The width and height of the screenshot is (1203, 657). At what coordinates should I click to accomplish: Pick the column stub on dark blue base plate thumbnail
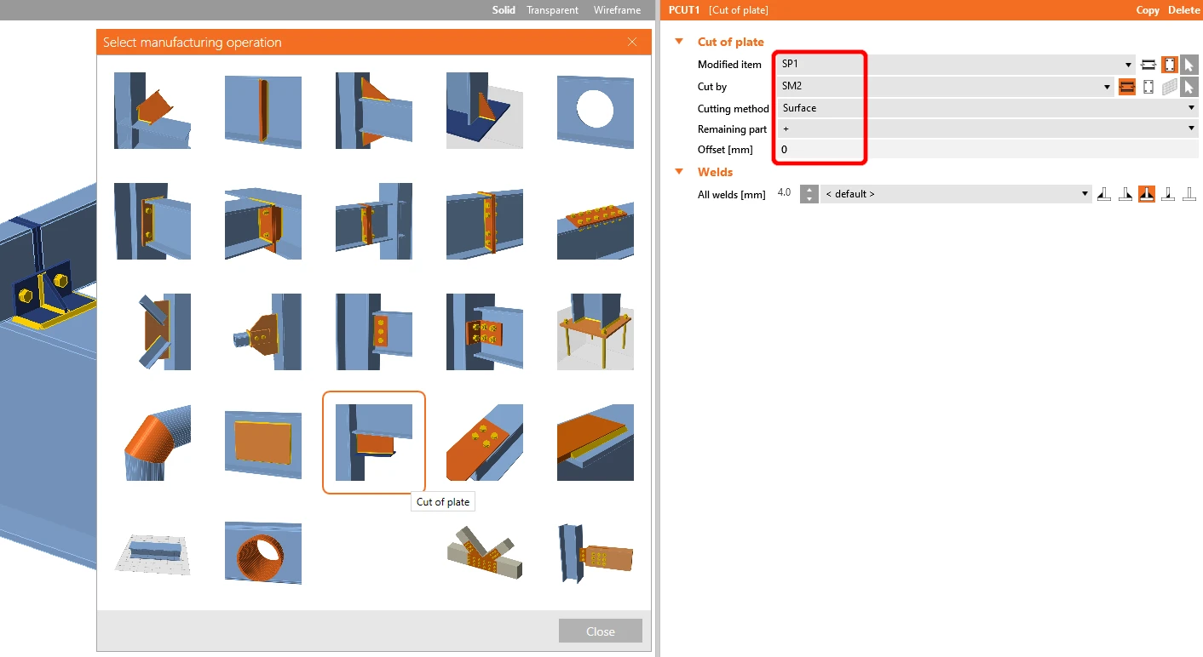tap(485, 111)
